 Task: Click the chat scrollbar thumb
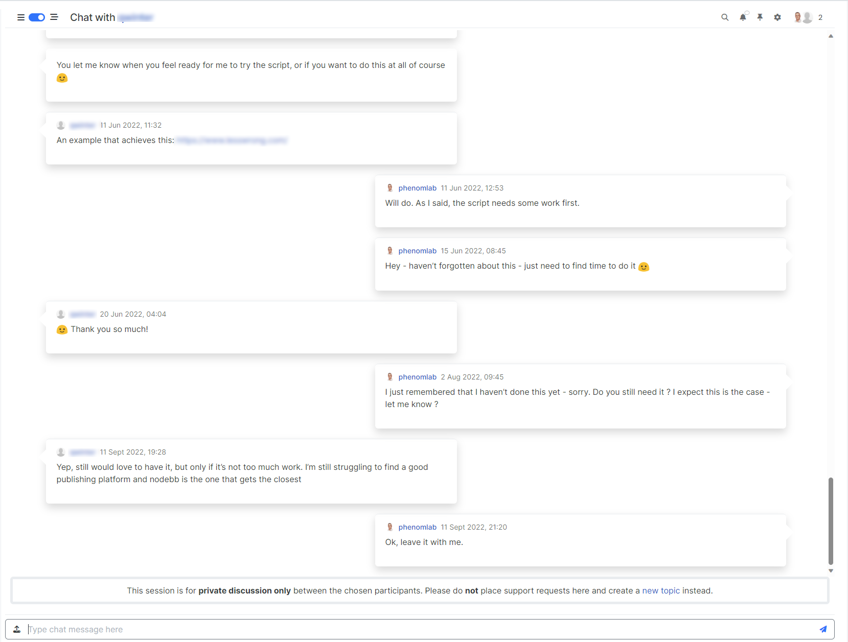point(831,521)
